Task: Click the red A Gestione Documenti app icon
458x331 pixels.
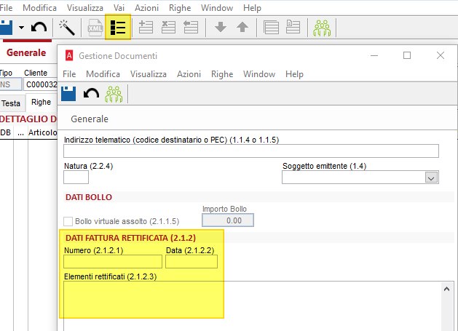Action: click(x=69, y=55)
